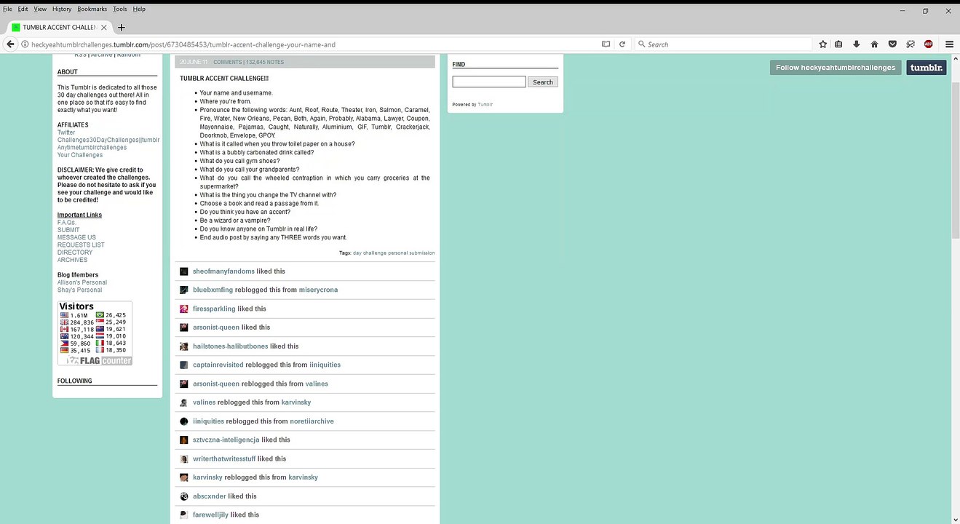Open bluebxmfing user link

click(x=213, y=290)
